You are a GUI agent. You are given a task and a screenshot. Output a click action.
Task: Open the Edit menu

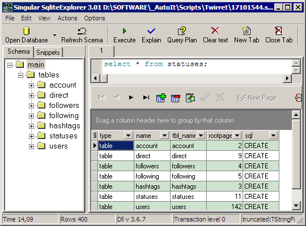26,18
